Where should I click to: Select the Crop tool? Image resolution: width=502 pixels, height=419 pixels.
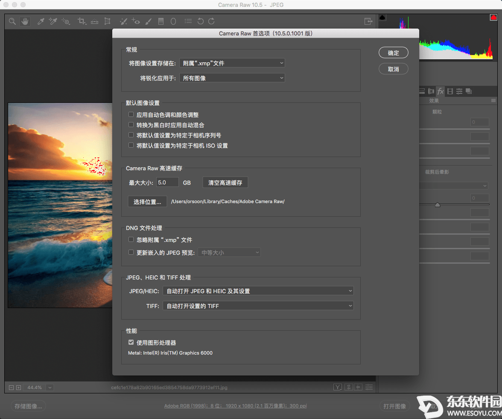pos(82,21)
